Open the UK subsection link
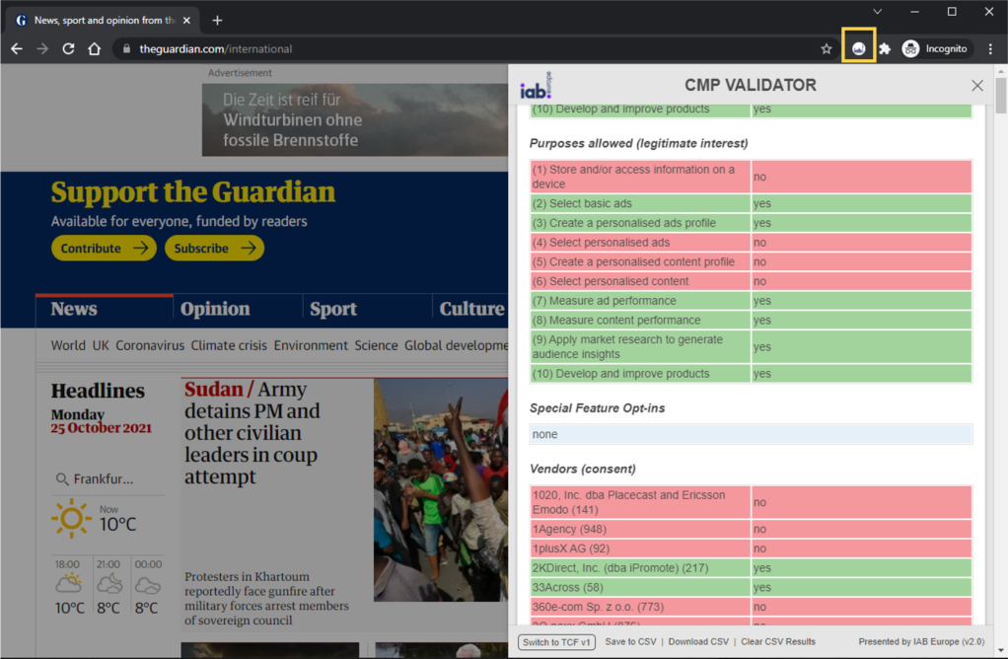The height and width of the screenshot is (659, 1008). pos(101,346)
